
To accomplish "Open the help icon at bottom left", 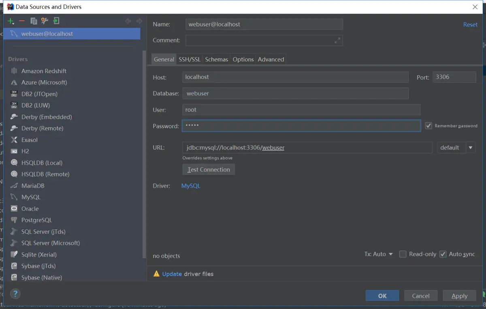I will pos(15,294).
